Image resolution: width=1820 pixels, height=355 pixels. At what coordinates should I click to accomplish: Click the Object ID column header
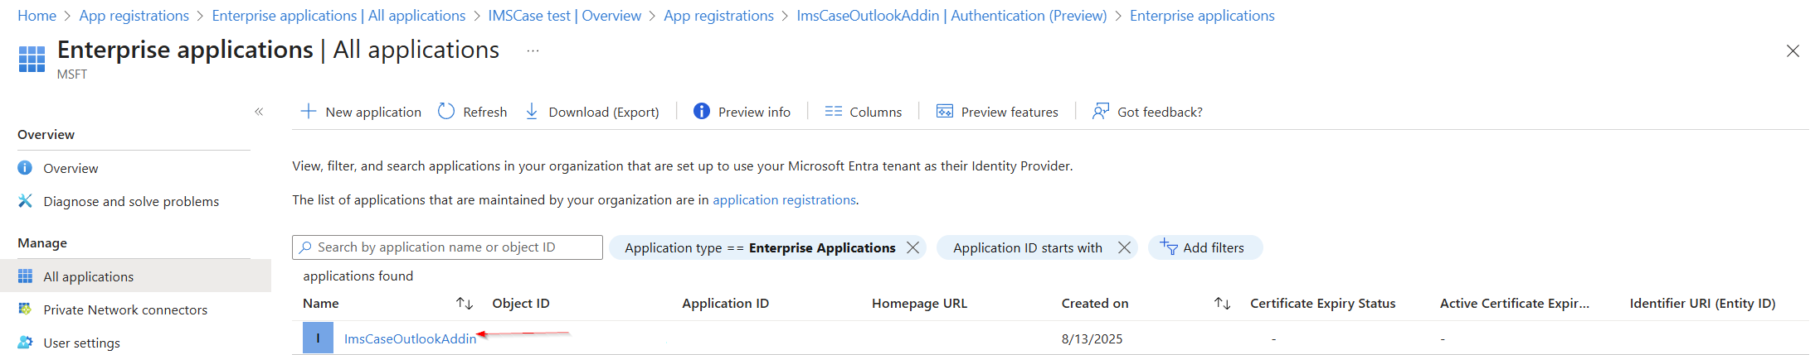pyautogui.click(x=521, y=304)
